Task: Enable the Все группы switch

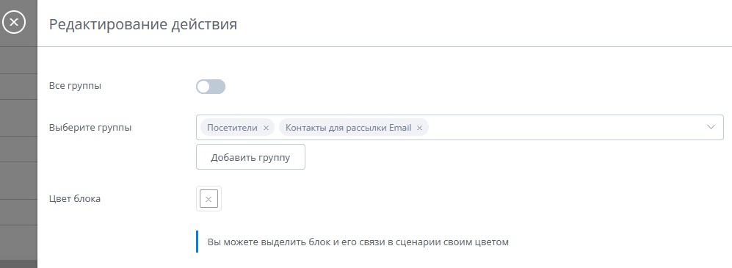Action: point(211,87)
